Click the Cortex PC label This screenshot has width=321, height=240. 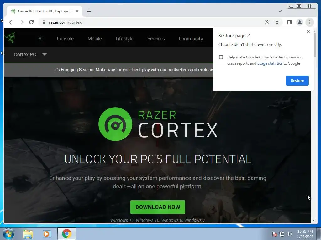pos(25,54)
